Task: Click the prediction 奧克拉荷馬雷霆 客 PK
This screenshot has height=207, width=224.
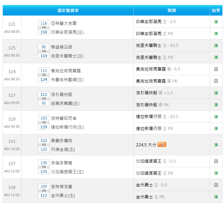Action: 157,81
